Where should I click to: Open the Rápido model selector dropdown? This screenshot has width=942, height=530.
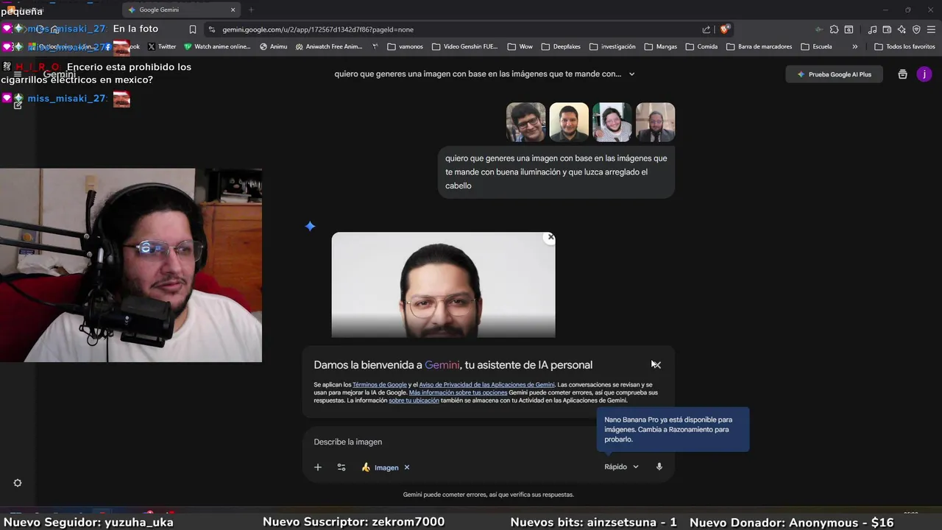click(621, 467)
